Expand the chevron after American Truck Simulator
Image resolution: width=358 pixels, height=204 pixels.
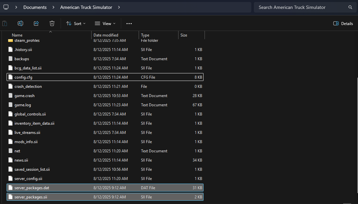pos(119,7)
